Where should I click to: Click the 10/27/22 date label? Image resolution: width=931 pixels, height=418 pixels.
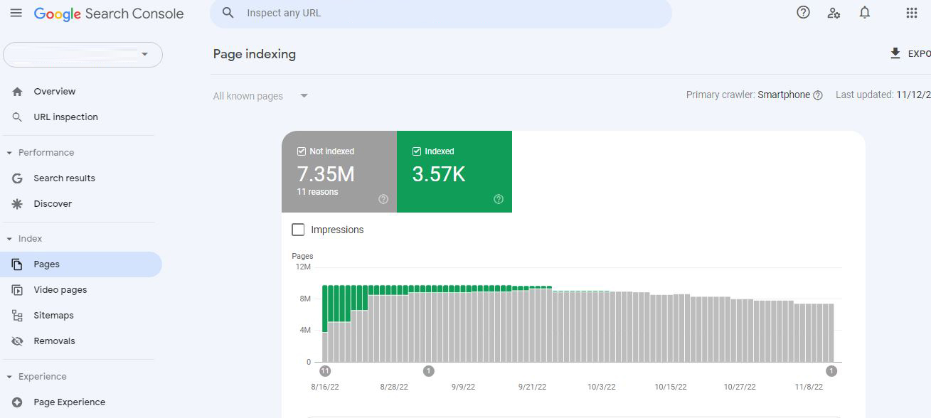[738, 387]
